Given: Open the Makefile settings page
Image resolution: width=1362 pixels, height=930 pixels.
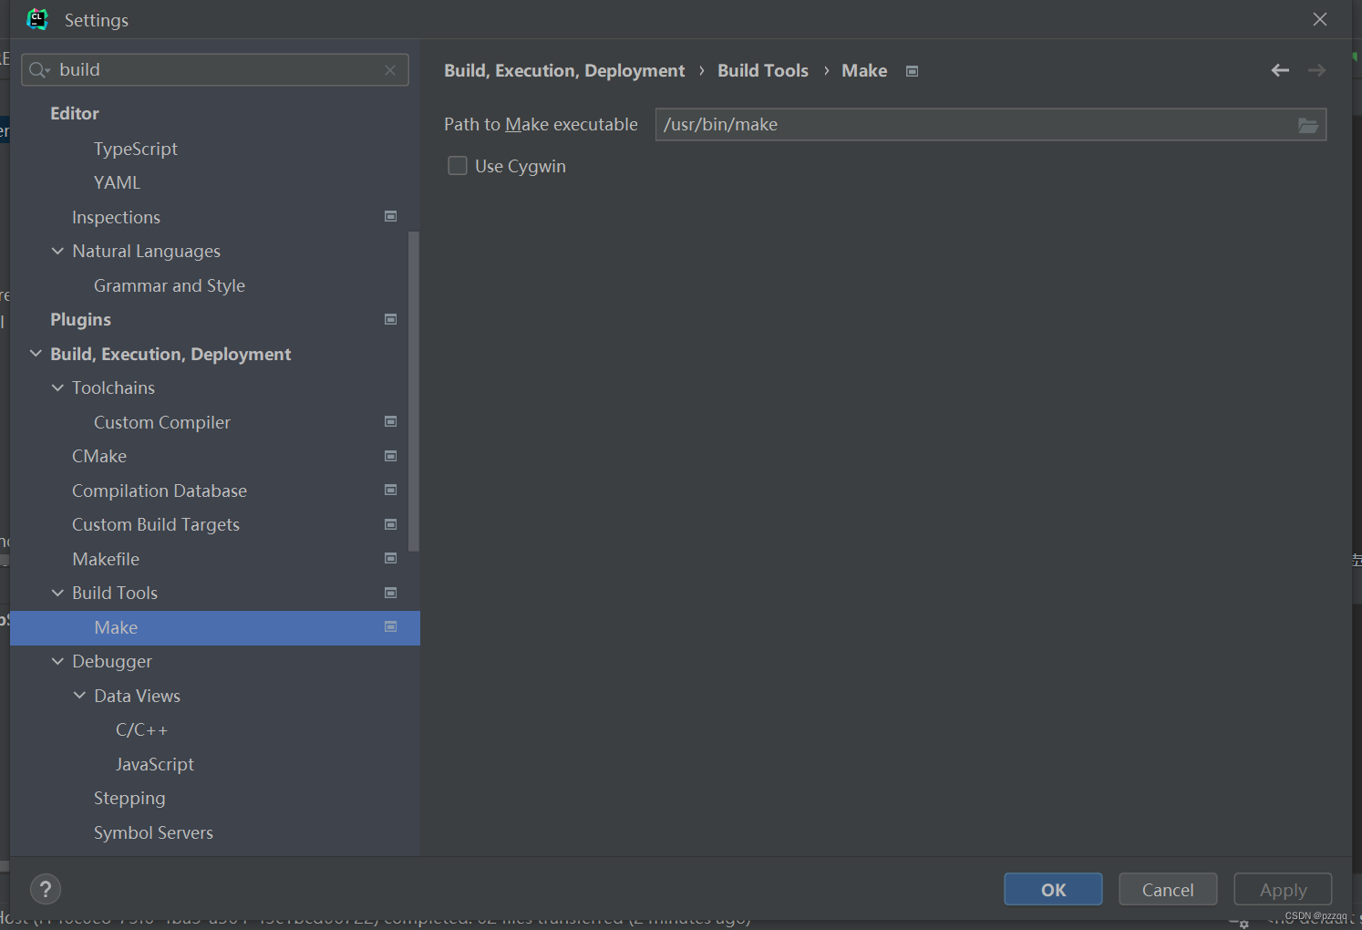Looking at the screenshot, I should [x=106, y=559].
